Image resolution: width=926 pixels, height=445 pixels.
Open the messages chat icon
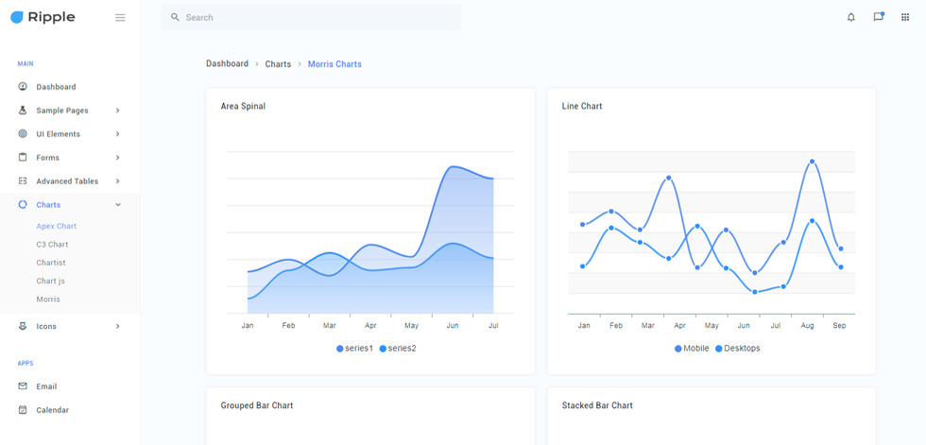(x=878, y=17)
